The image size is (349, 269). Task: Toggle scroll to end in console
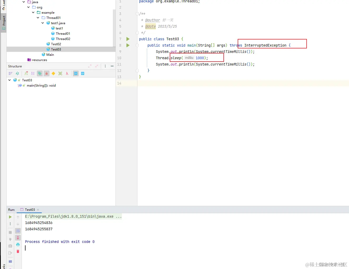(18, 238)
